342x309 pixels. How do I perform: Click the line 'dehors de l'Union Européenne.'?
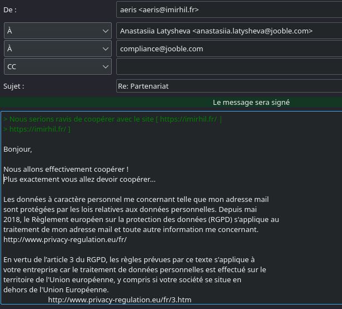pyautogui.click(x=56, y=290)
